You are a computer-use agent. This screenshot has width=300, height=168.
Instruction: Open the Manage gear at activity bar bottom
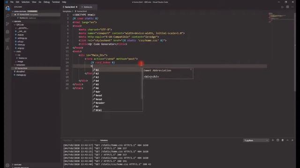click(x=7, y=165)
